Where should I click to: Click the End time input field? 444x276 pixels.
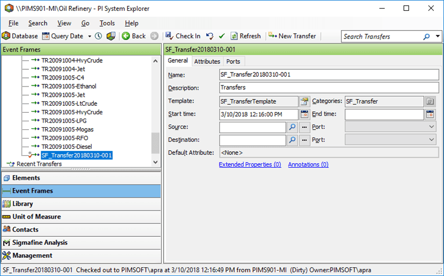tap(384, 114)
